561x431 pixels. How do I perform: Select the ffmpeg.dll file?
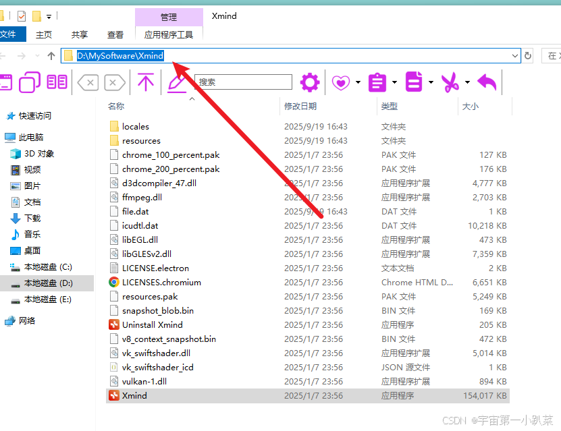click(x=308, y=197)
